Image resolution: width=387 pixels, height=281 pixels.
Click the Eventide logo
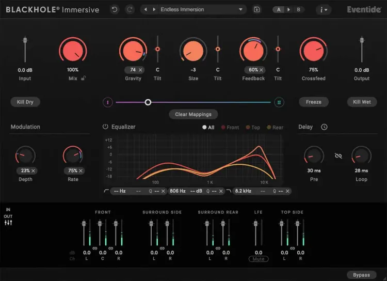coord(364,9)
